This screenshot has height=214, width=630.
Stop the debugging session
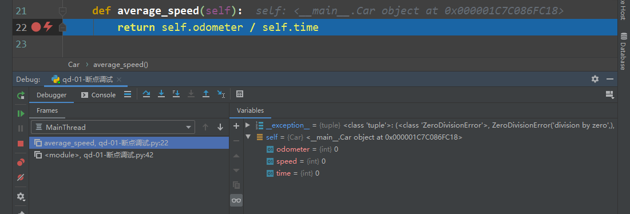21,144
